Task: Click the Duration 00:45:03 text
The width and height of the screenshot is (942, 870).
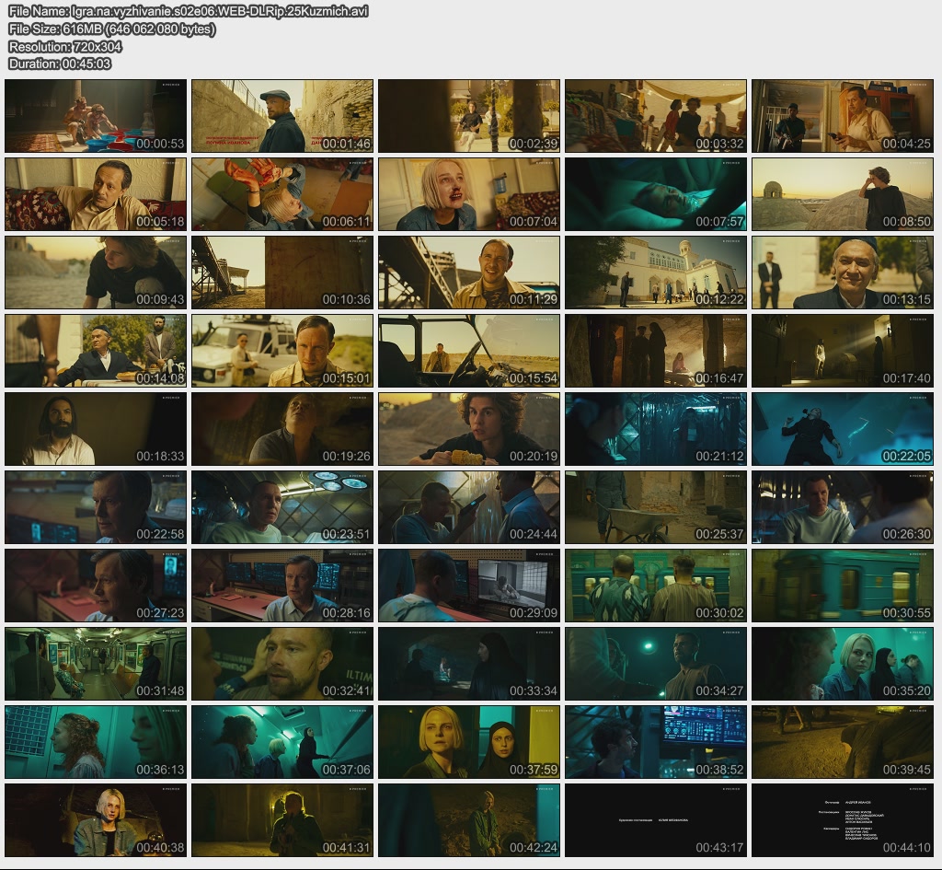Action: pos(60,64)
